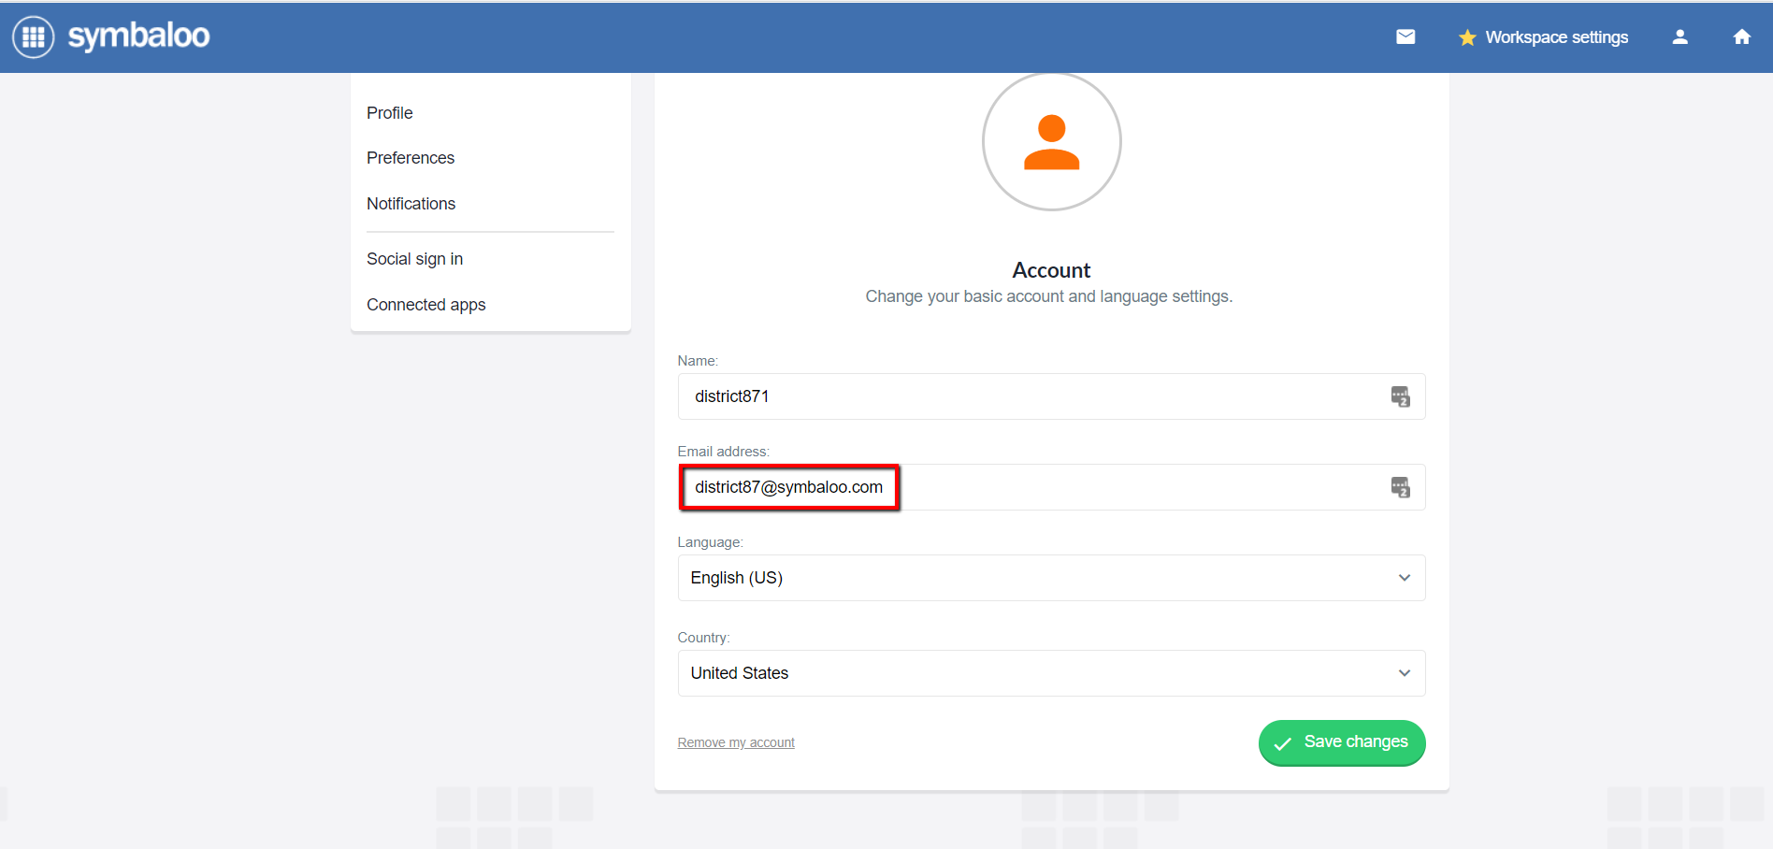This screenshot has width=1773, height=849.
Task: Select Preferences in the sidebar
Action: click(x=411, y=158)
